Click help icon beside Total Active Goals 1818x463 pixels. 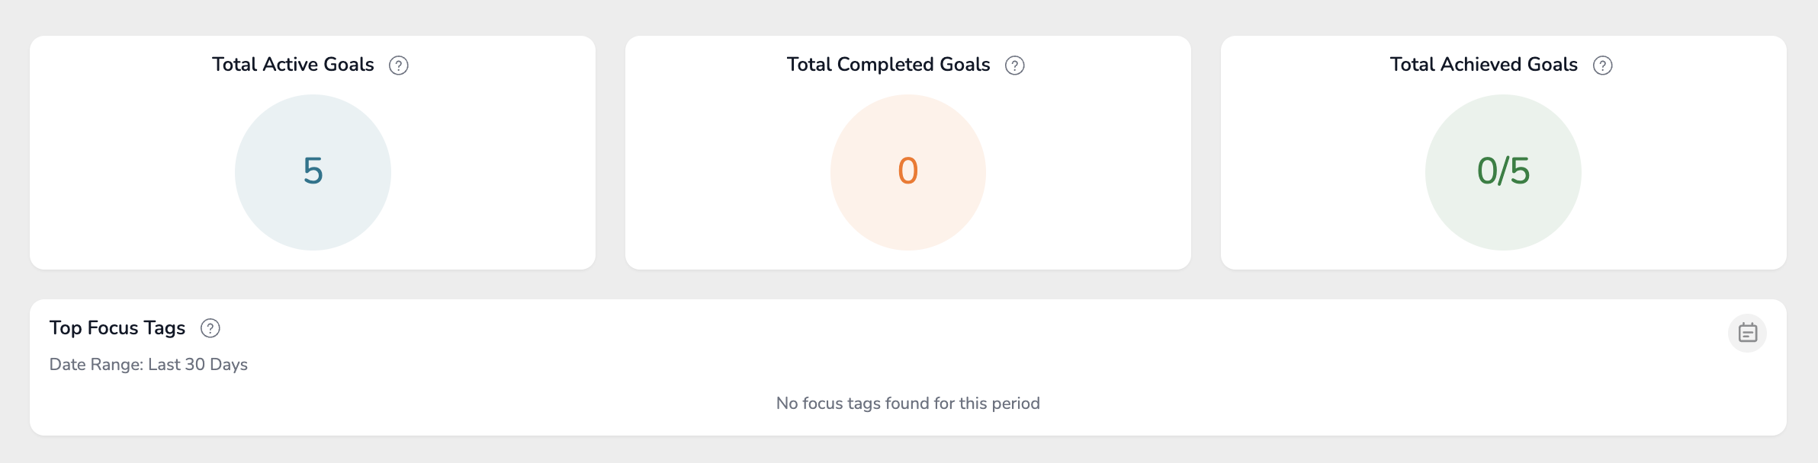click(x=398, y=65)
